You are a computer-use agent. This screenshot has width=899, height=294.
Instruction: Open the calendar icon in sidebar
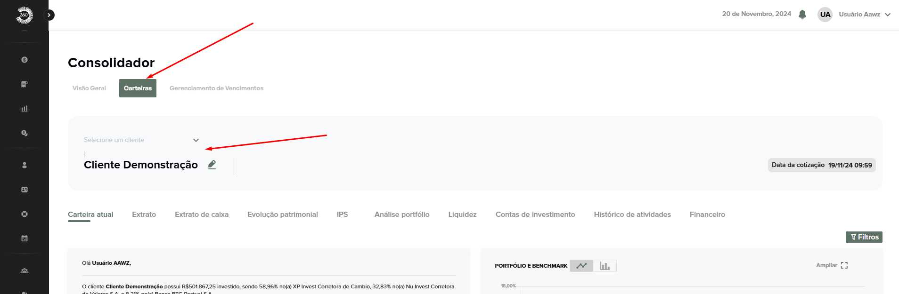[25, 238]
